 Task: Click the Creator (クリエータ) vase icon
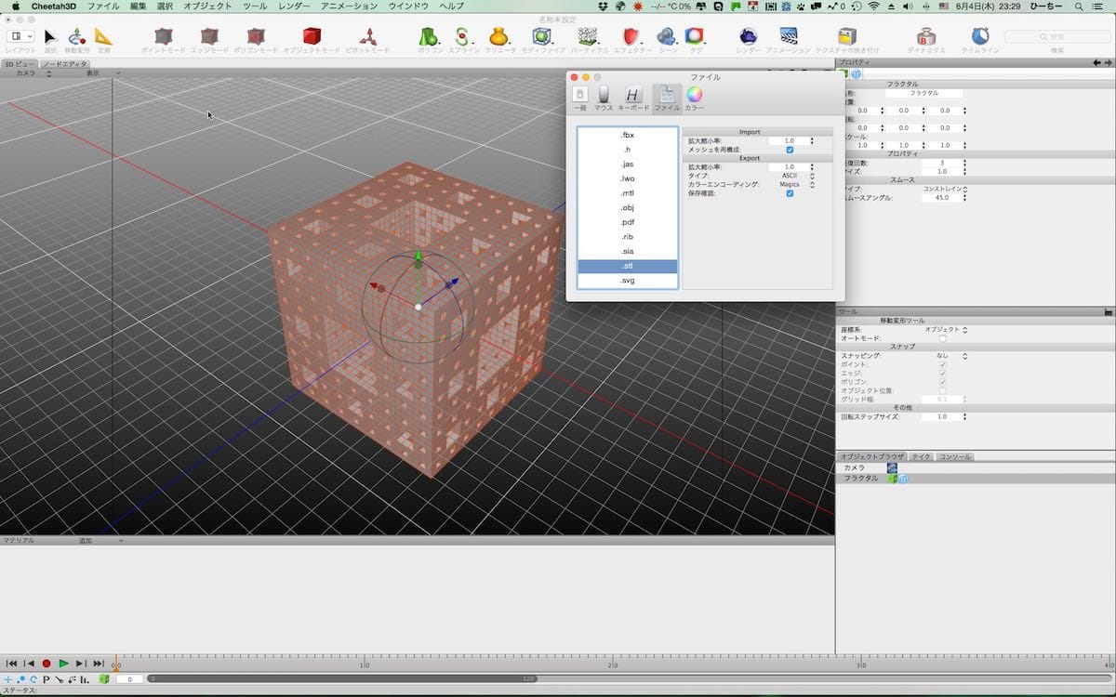tap(498, 36)
